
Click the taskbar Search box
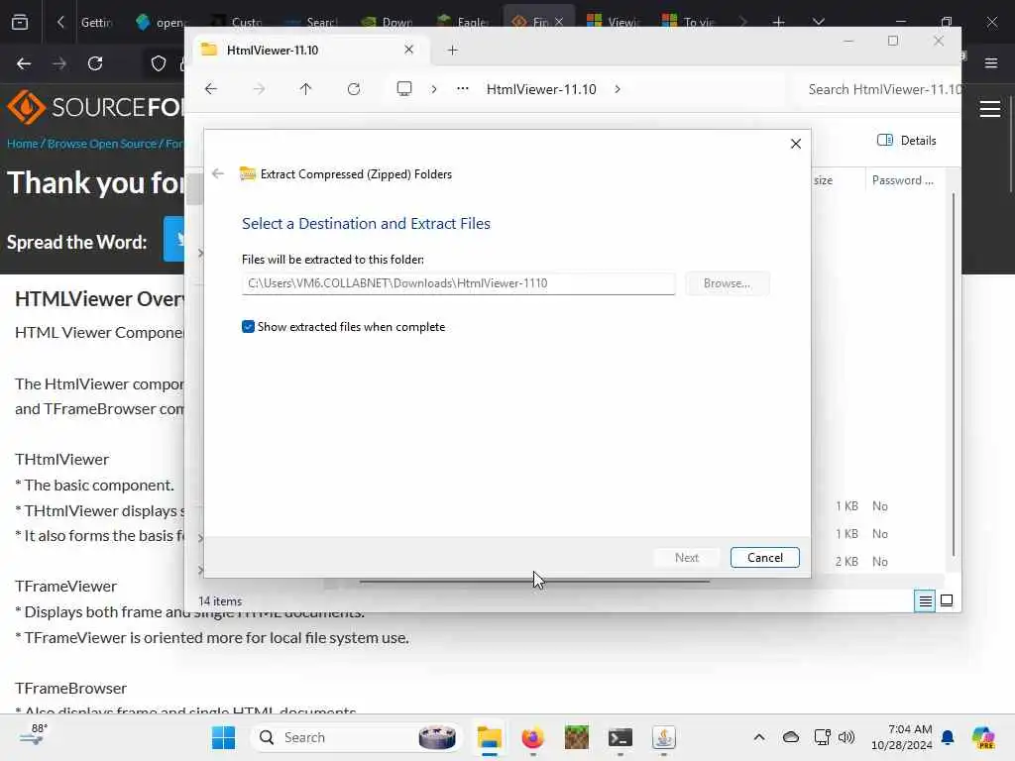[x=355, y=737]
